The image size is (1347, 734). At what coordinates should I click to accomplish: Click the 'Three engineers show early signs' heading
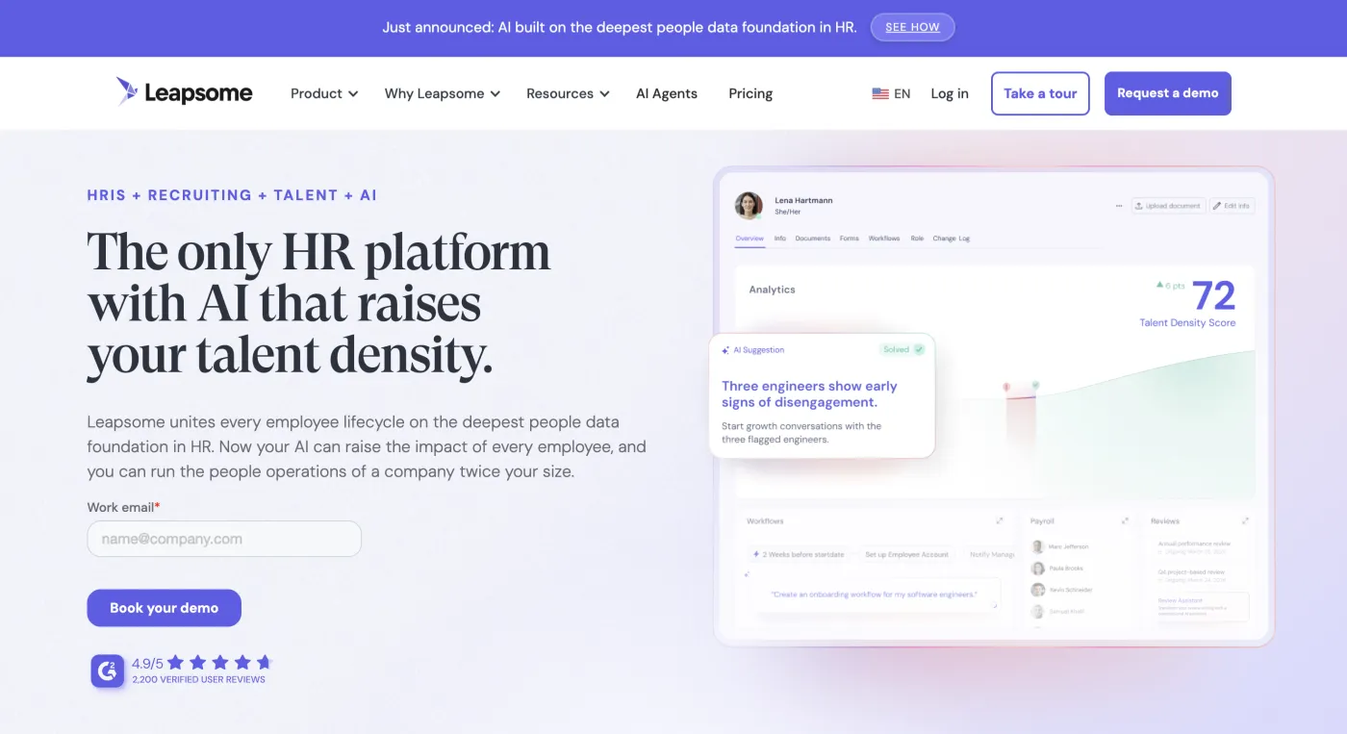(809, 394)
